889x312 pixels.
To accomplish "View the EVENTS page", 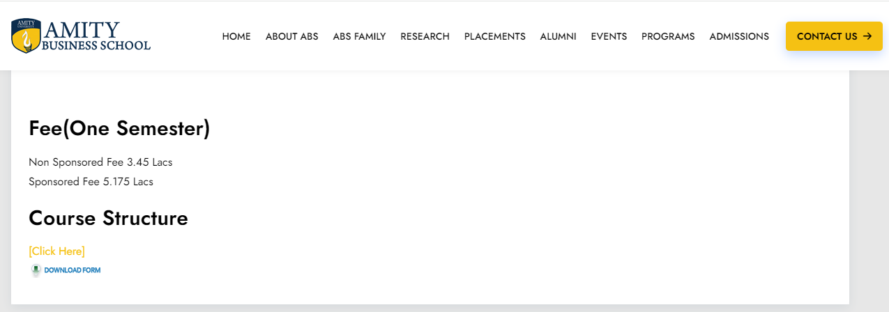I will [609, 36].
